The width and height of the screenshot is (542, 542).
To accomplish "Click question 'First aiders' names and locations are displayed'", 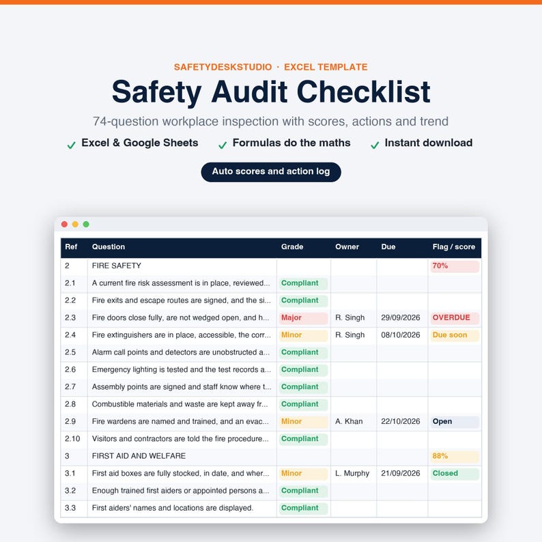I will [173, 508].
